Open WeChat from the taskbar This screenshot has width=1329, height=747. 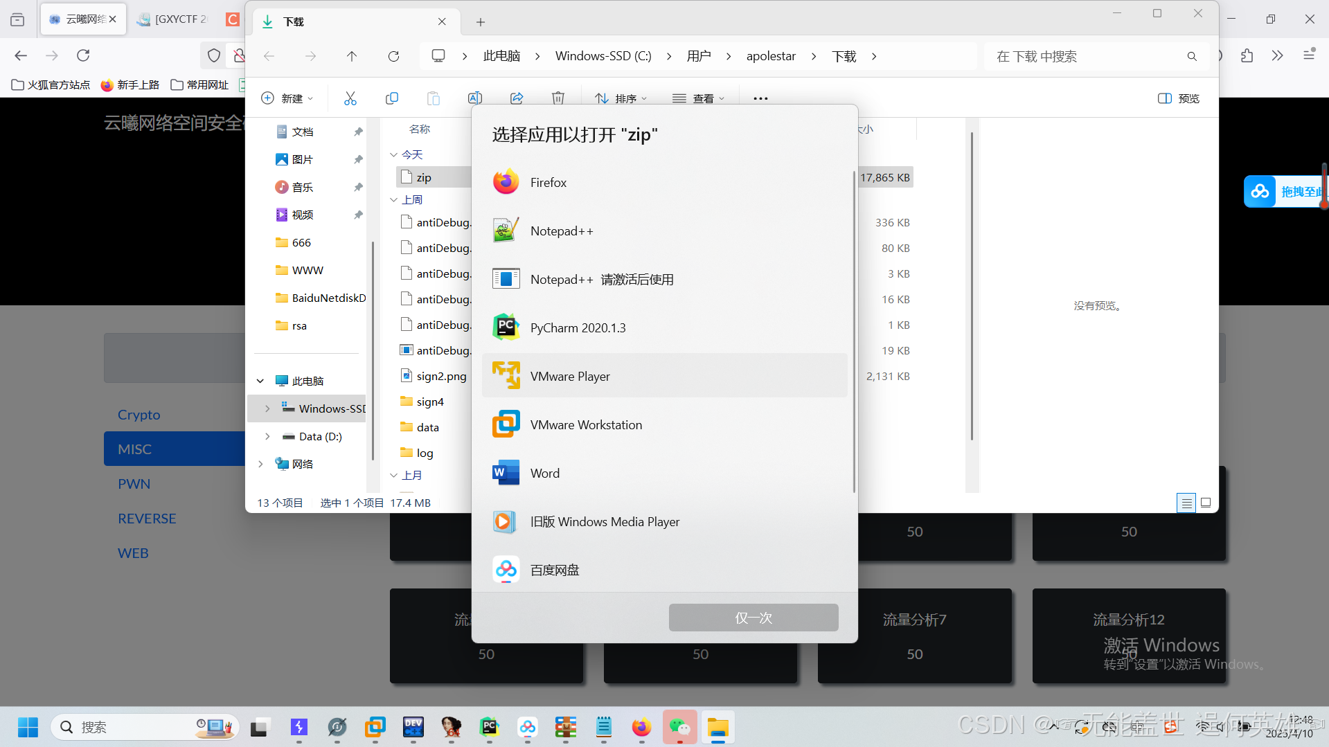point(679,727)
